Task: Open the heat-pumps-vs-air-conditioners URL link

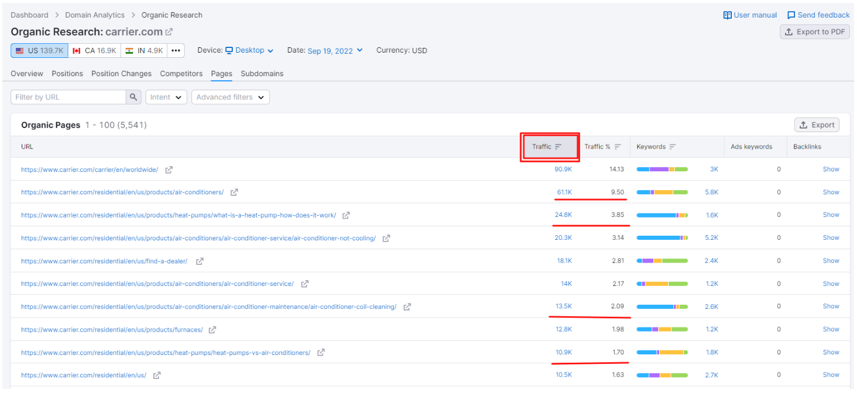Action: pyautogui.click(x=166, y=353)
